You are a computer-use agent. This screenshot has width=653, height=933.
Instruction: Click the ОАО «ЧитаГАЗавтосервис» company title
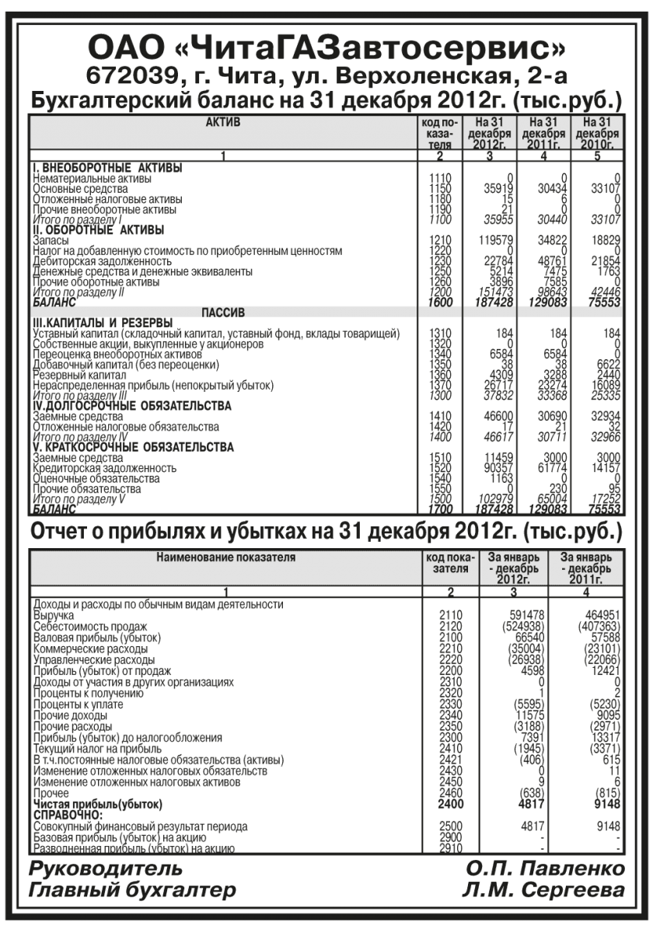326,48
